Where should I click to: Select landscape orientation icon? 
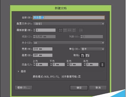click(x=87, y=55)
